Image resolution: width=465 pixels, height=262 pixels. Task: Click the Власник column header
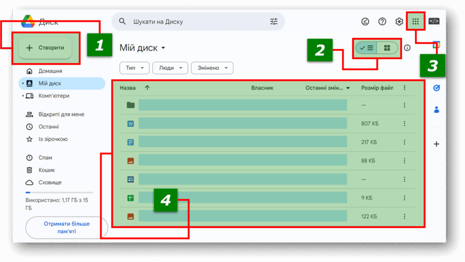point(263,87)
